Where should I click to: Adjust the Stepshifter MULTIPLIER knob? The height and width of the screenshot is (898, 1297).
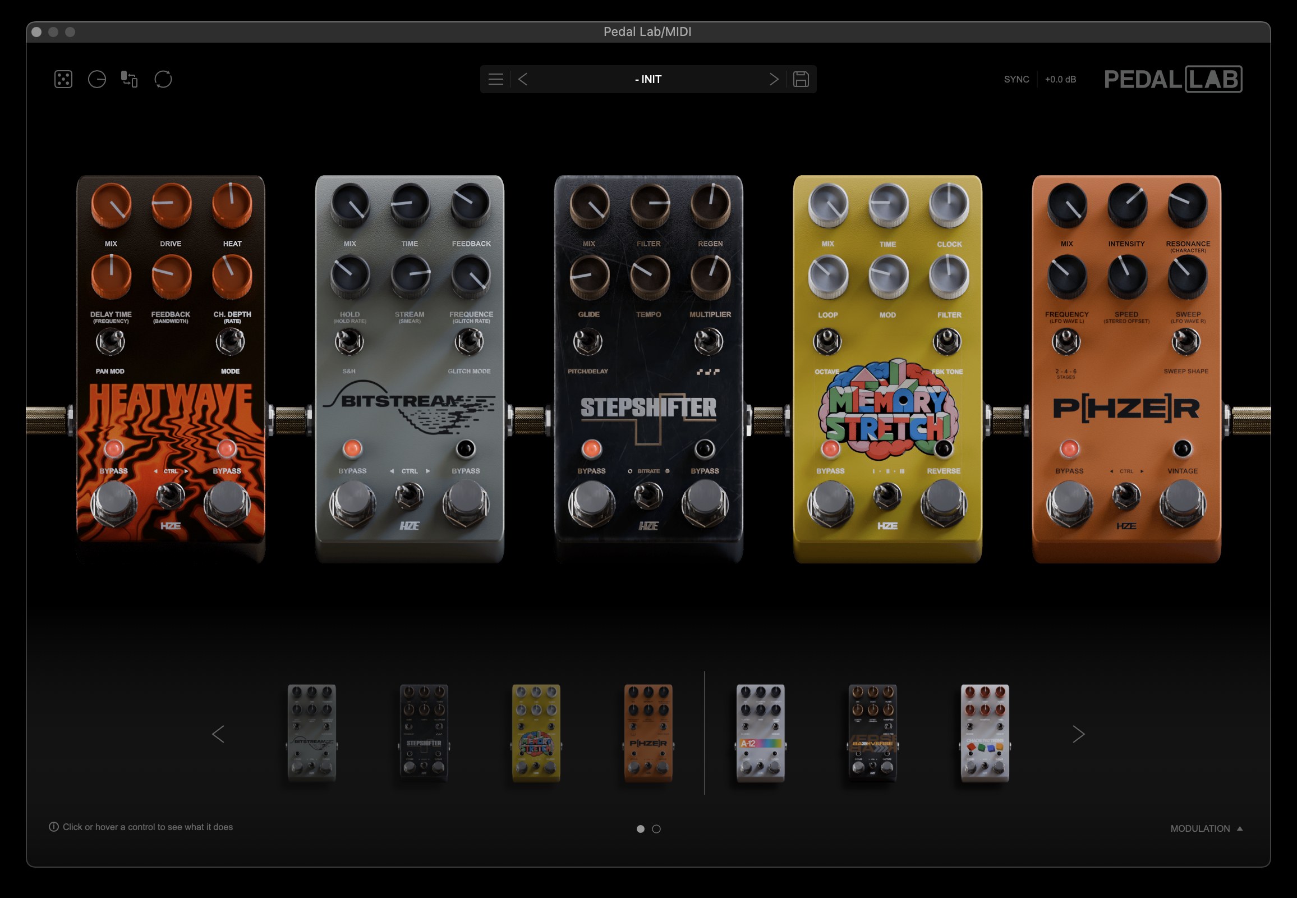point(710,276)
